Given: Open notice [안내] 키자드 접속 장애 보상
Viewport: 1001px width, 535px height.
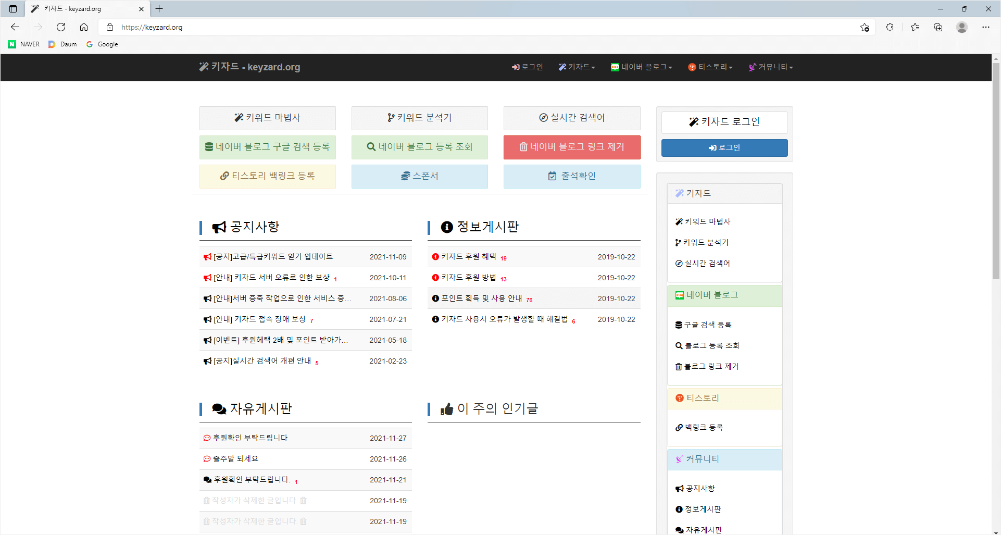Looking at the screenshot, I should pyautogui.click(x=259, y=319).
